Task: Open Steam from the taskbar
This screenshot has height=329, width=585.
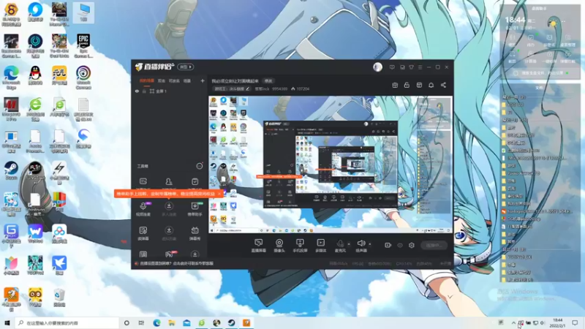Action: (231, 322)
